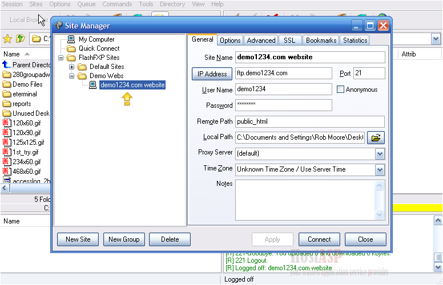The width and height of the screenshot is (443, 285).
Task: Click the log pane scroll-up arrow
Action: click(438, 221)
